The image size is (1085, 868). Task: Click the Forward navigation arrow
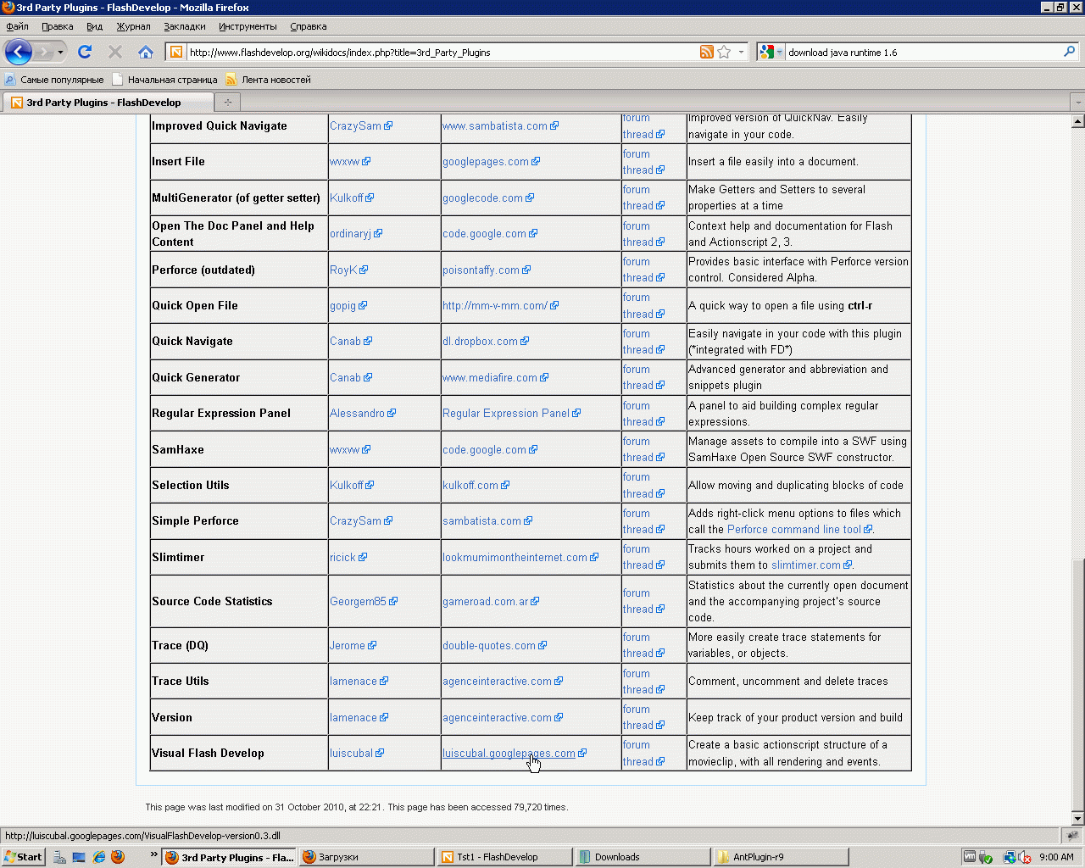(x=44, y=53)
